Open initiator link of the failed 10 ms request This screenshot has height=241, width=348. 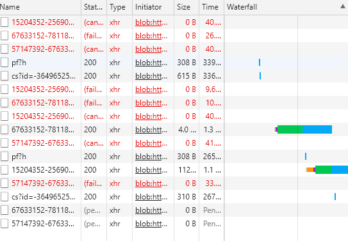(x=151, y=103)
